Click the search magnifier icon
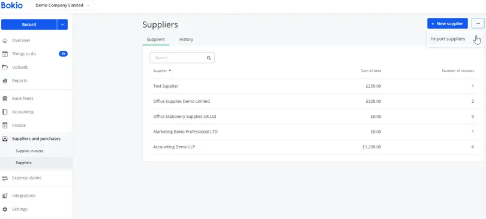Viewport: 486px width, 219px height. pyautogui.click(x=209, y=58)
